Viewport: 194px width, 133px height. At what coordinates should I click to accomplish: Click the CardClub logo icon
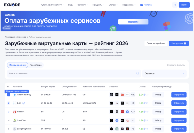pyautogui.click(x=15, y=120)
